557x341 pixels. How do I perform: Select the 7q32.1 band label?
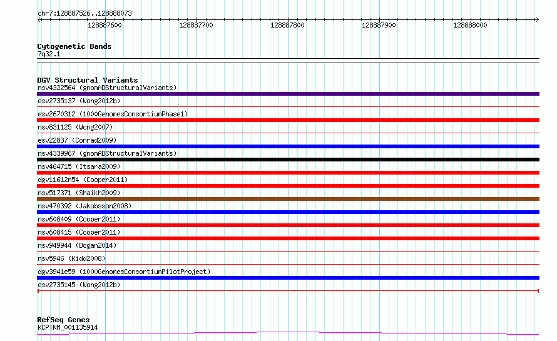[49, 54]
